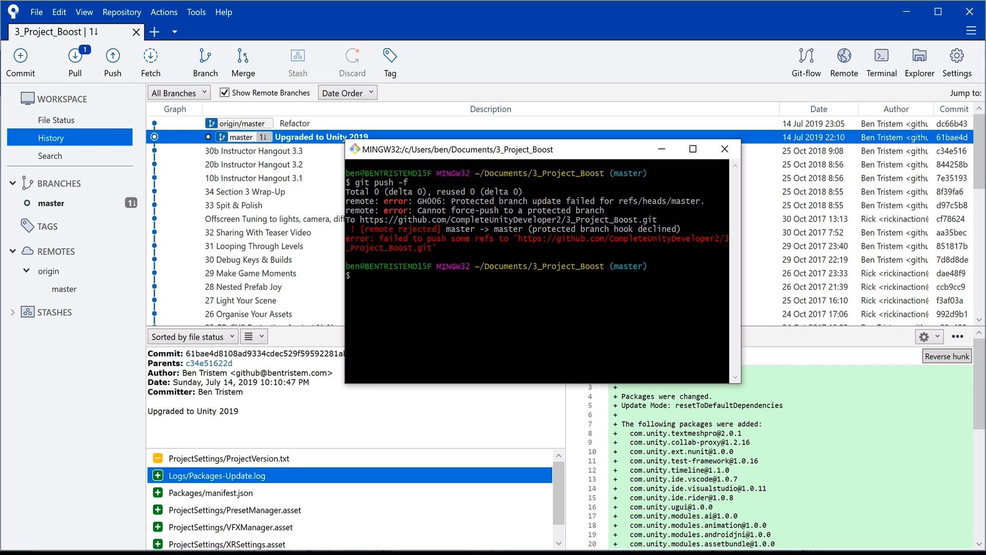The height and width of the screenshot is (555, 986).
Task: Click the Commit toolbar icon
Action: point(21,55)
